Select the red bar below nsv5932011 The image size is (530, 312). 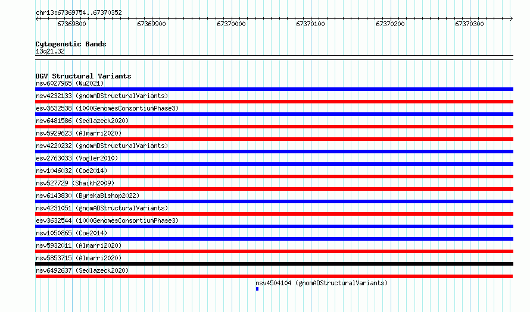pyautogui.click(x=274, y=251)
